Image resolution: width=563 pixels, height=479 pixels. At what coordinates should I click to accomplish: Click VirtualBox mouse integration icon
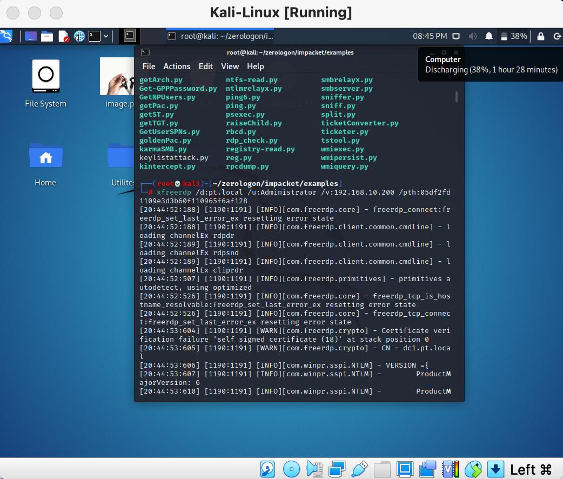click(473, 469)
